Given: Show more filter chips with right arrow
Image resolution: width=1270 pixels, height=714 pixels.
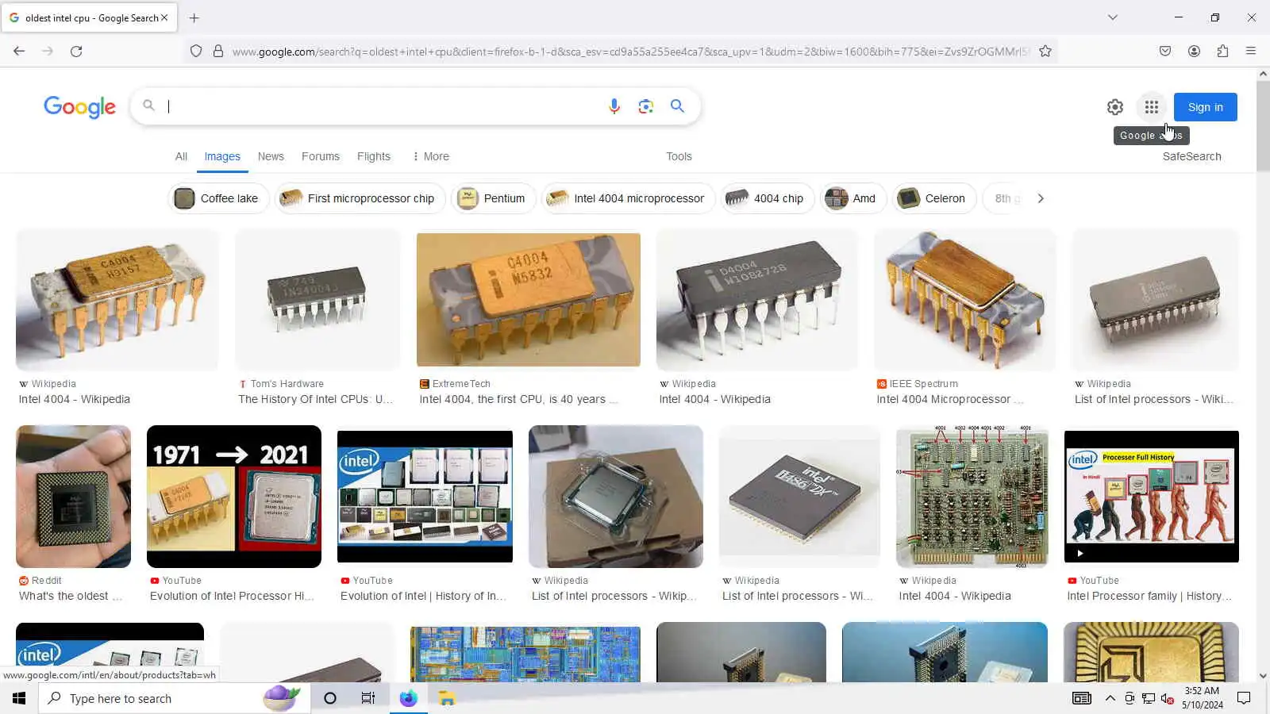Looking at the screenshot, I should [x=1041, y=198].
